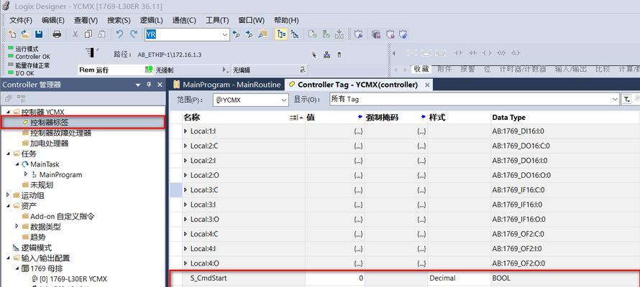Select the 计时器/计数器 instruction tab

pyautogui.click(x=523, y=69)
